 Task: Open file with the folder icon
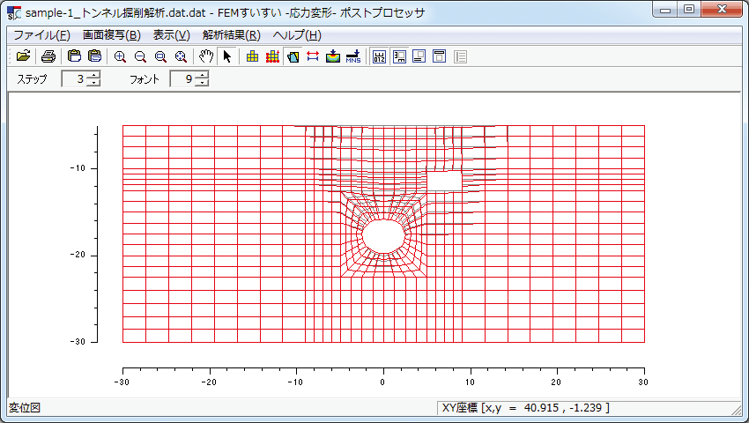click(23, 56)
